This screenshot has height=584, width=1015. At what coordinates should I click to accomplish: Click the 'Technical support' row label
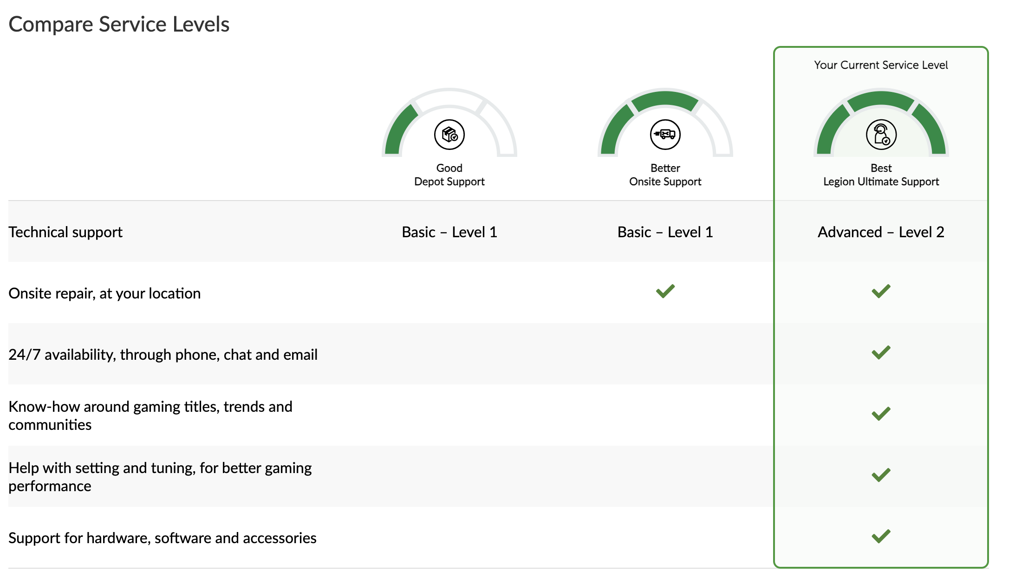65,232
